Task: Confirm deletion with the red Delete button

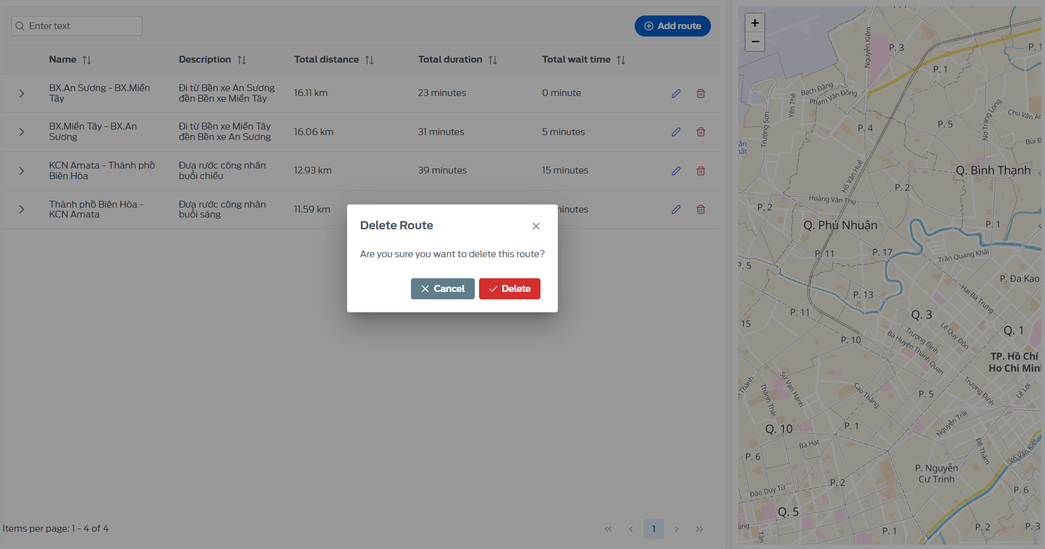Action: [x=509, y=289]
